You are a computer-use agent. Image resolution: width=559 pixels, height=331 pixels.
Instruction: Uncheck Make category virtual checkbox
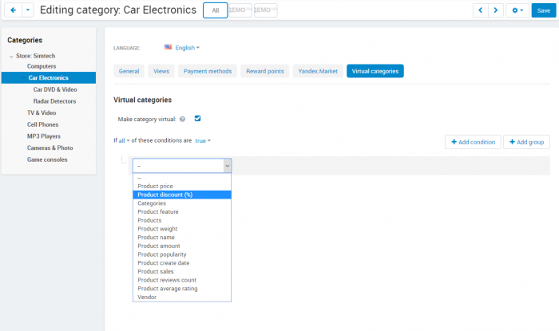tap(197, 119)
